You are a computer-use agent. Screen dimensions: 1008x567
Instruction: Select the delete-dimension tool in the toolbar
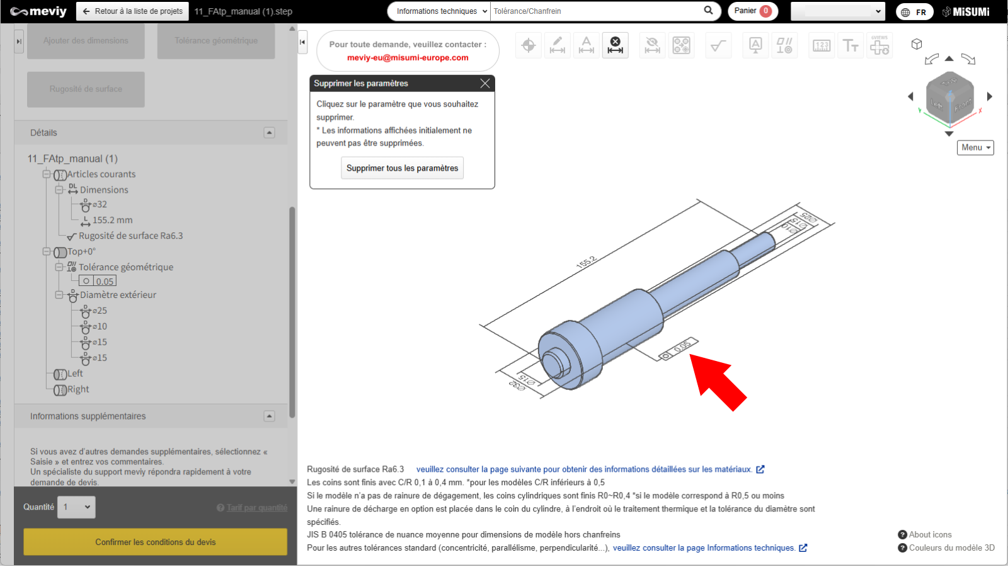pyautogui.click(x=615, y=45)
